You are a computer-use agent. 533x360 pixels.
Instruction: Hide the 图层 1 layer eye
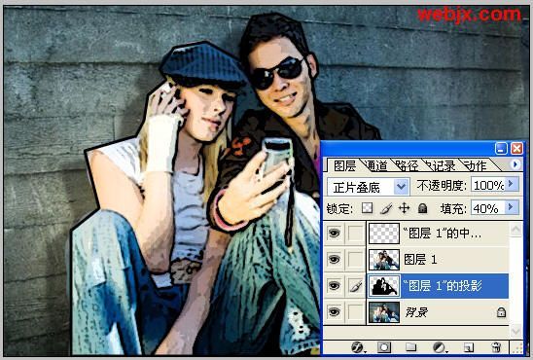(334, 260)
